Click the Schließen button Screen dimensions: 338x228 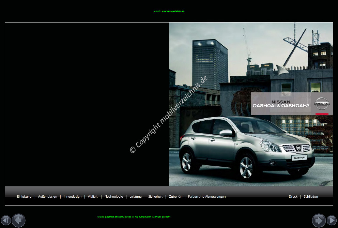311,197
